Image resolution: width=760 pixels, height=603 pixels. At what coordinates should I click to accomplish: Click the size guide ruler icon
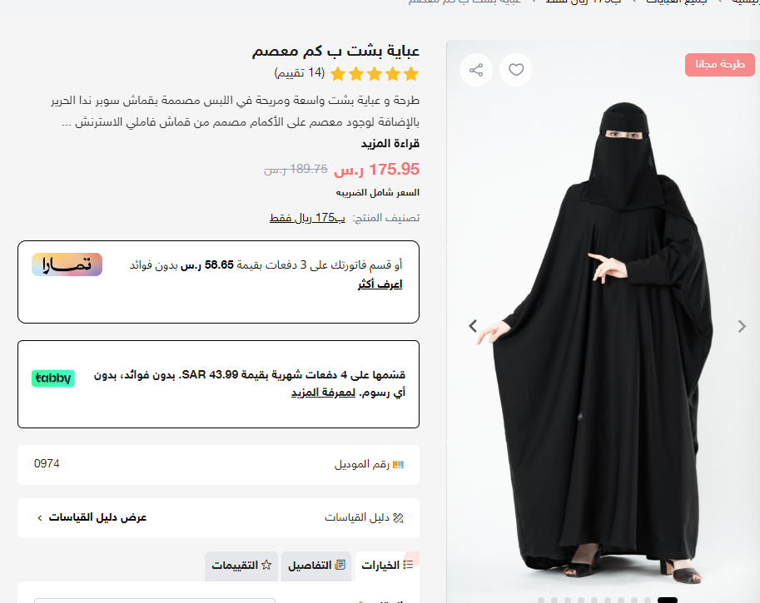(399, 518)
